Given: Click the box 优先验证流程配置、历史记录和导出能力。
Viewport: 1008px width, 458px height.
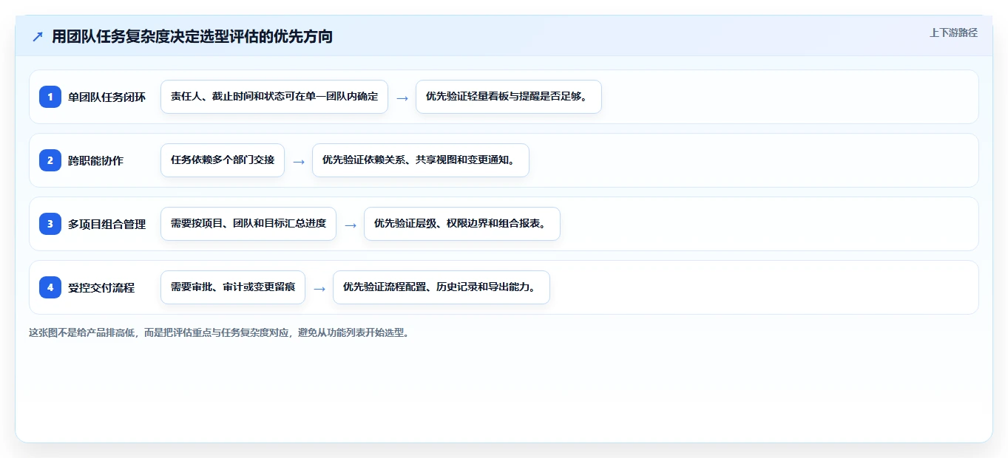Looking at the screenshot, I should [x=442, y=287].
